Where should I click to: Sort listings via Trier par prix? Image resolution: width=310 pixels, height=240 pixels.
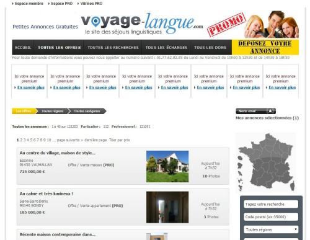[120, 140]
